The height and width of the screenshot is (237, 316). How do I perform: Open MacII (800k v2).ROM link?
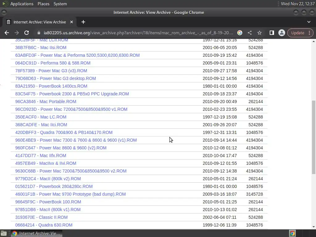point(48,179)
